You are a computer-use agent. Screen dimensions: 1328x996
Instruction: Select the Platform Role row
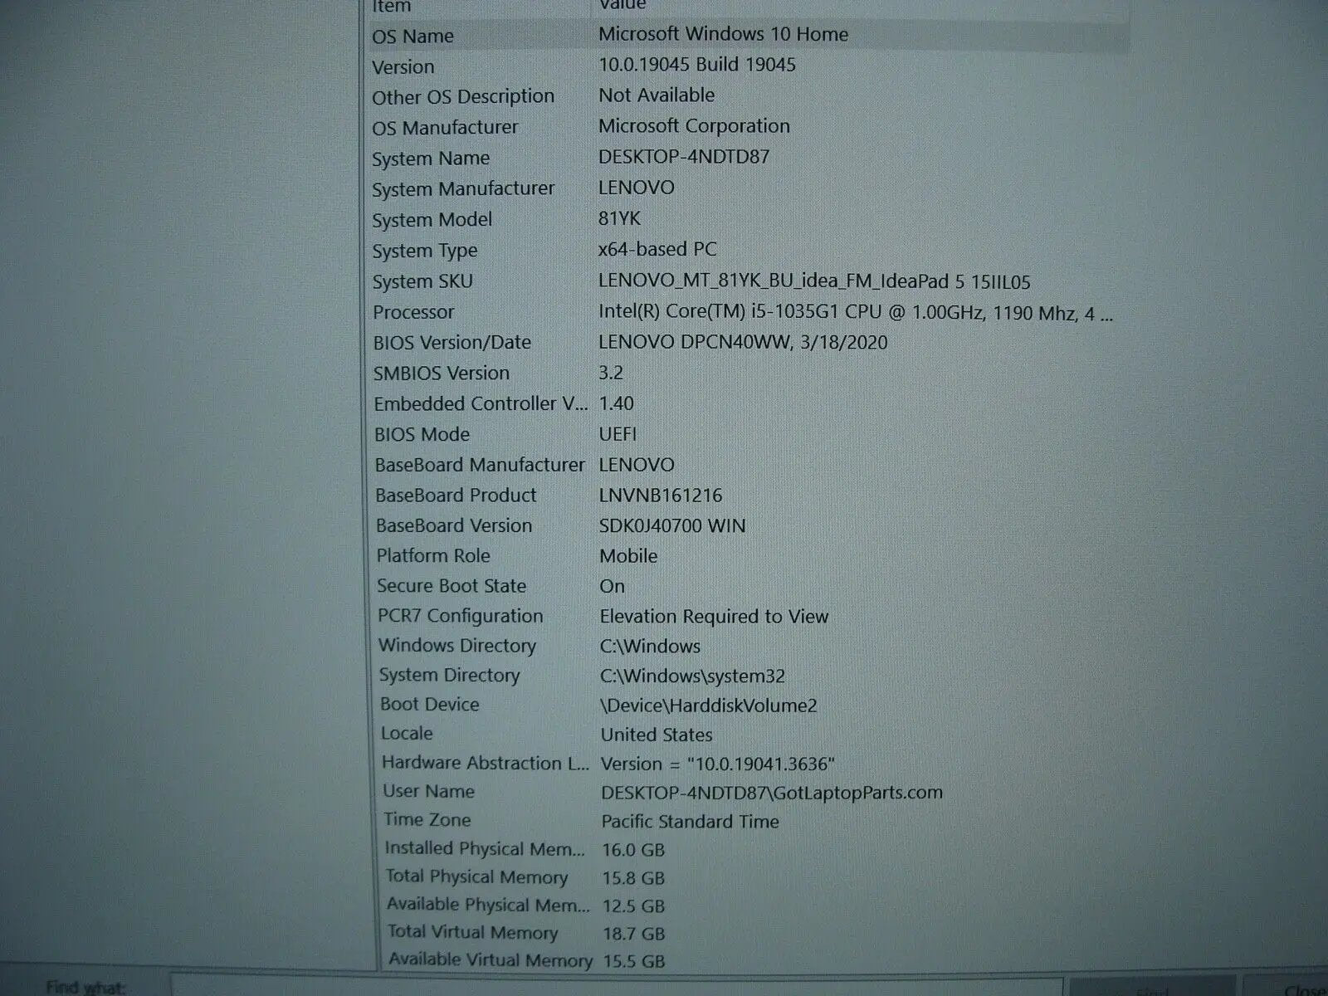[x=747, y=556]
